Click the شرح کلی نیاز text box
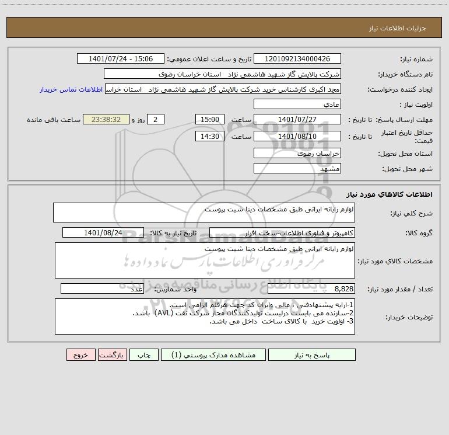 [204, 213]
